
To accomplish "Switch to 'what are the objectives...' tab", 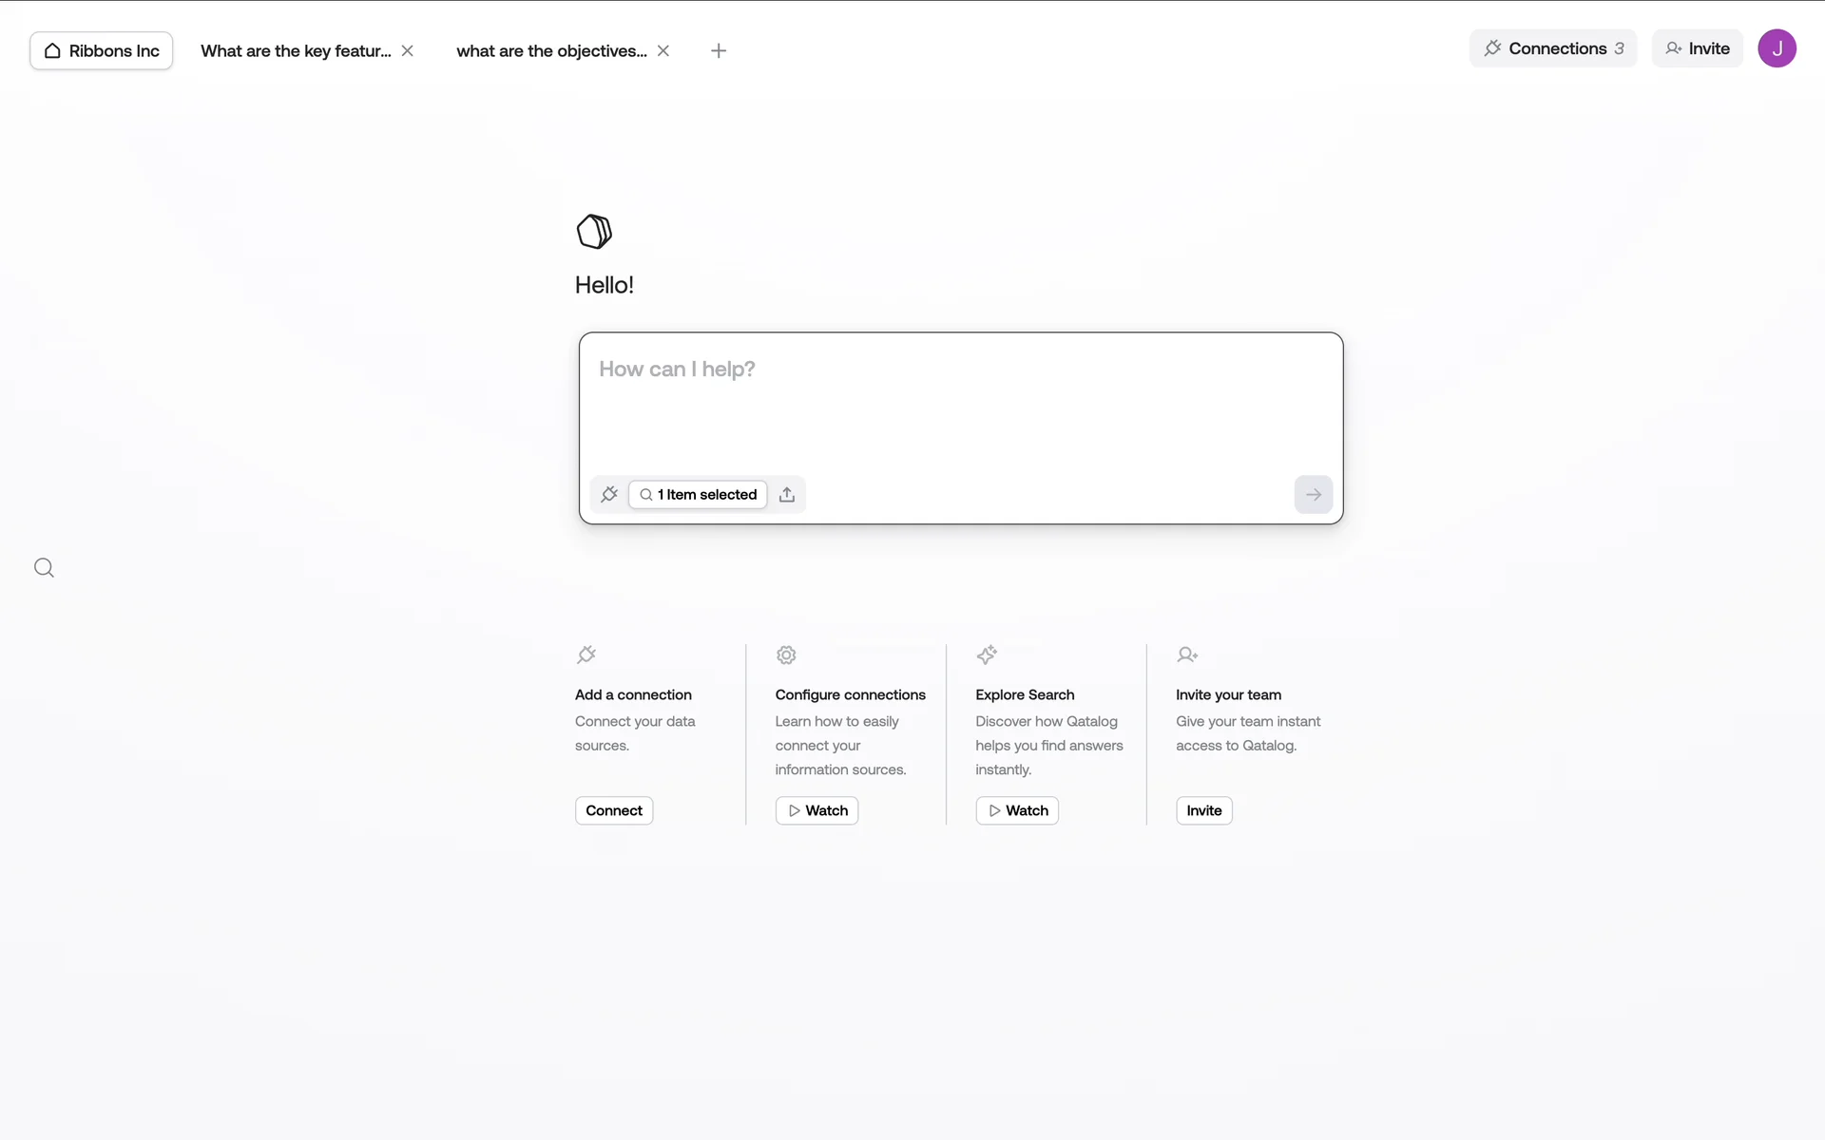I will [551, 50].
